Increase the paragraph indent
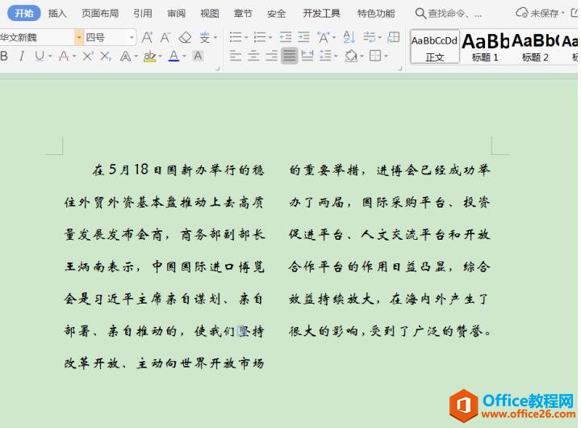This screenshot has width=581, height=428. [304, 37]
